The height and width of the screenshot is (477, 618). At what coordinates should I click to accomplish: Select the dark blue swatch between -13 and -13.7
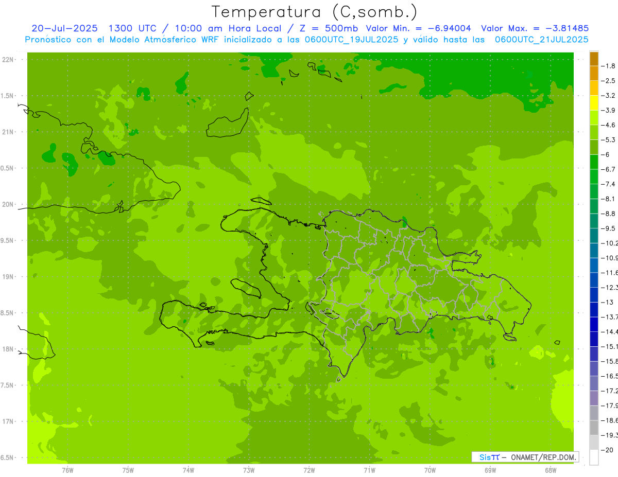pos(594,309)
